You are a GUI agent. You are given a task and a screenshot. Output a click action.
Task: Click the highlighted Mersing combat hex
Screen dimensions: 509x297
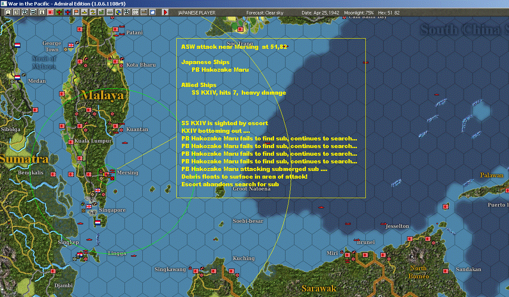click(107, 174)
